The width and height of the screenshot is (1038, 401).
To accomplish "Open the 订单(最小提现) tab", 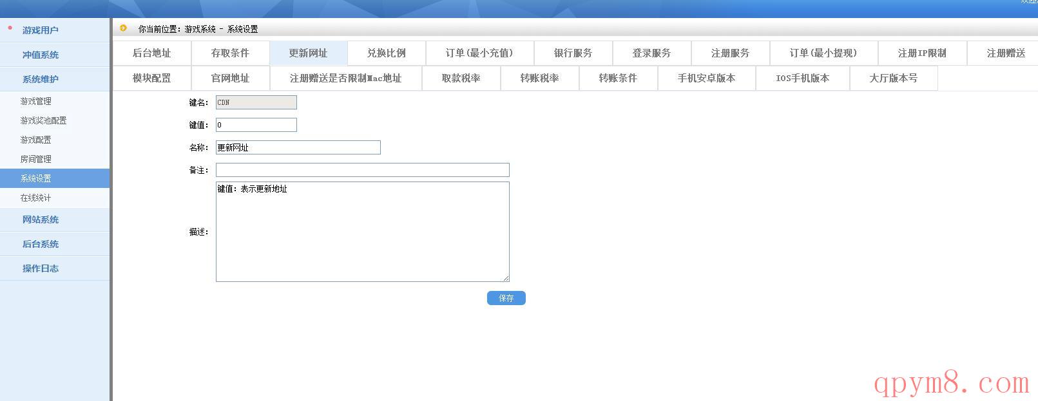I will [824, 53].
